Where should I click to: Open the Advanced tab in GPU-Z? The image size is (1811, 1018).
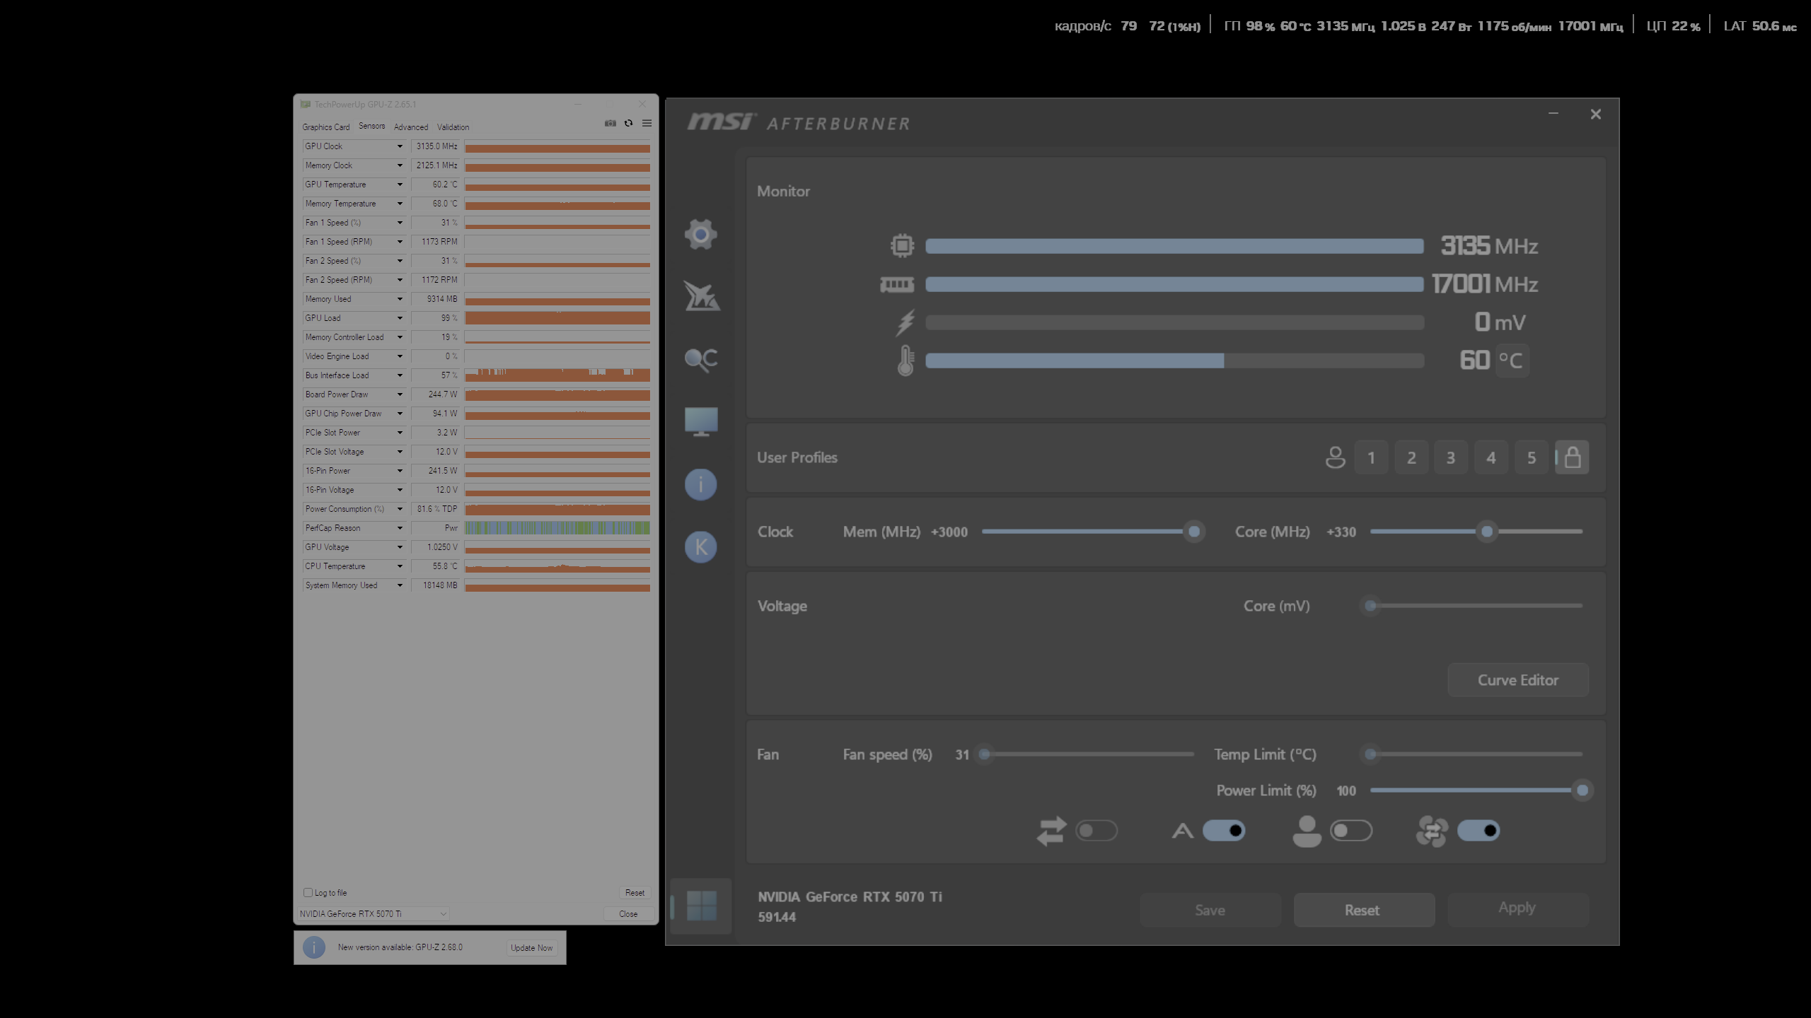[410, 127]
